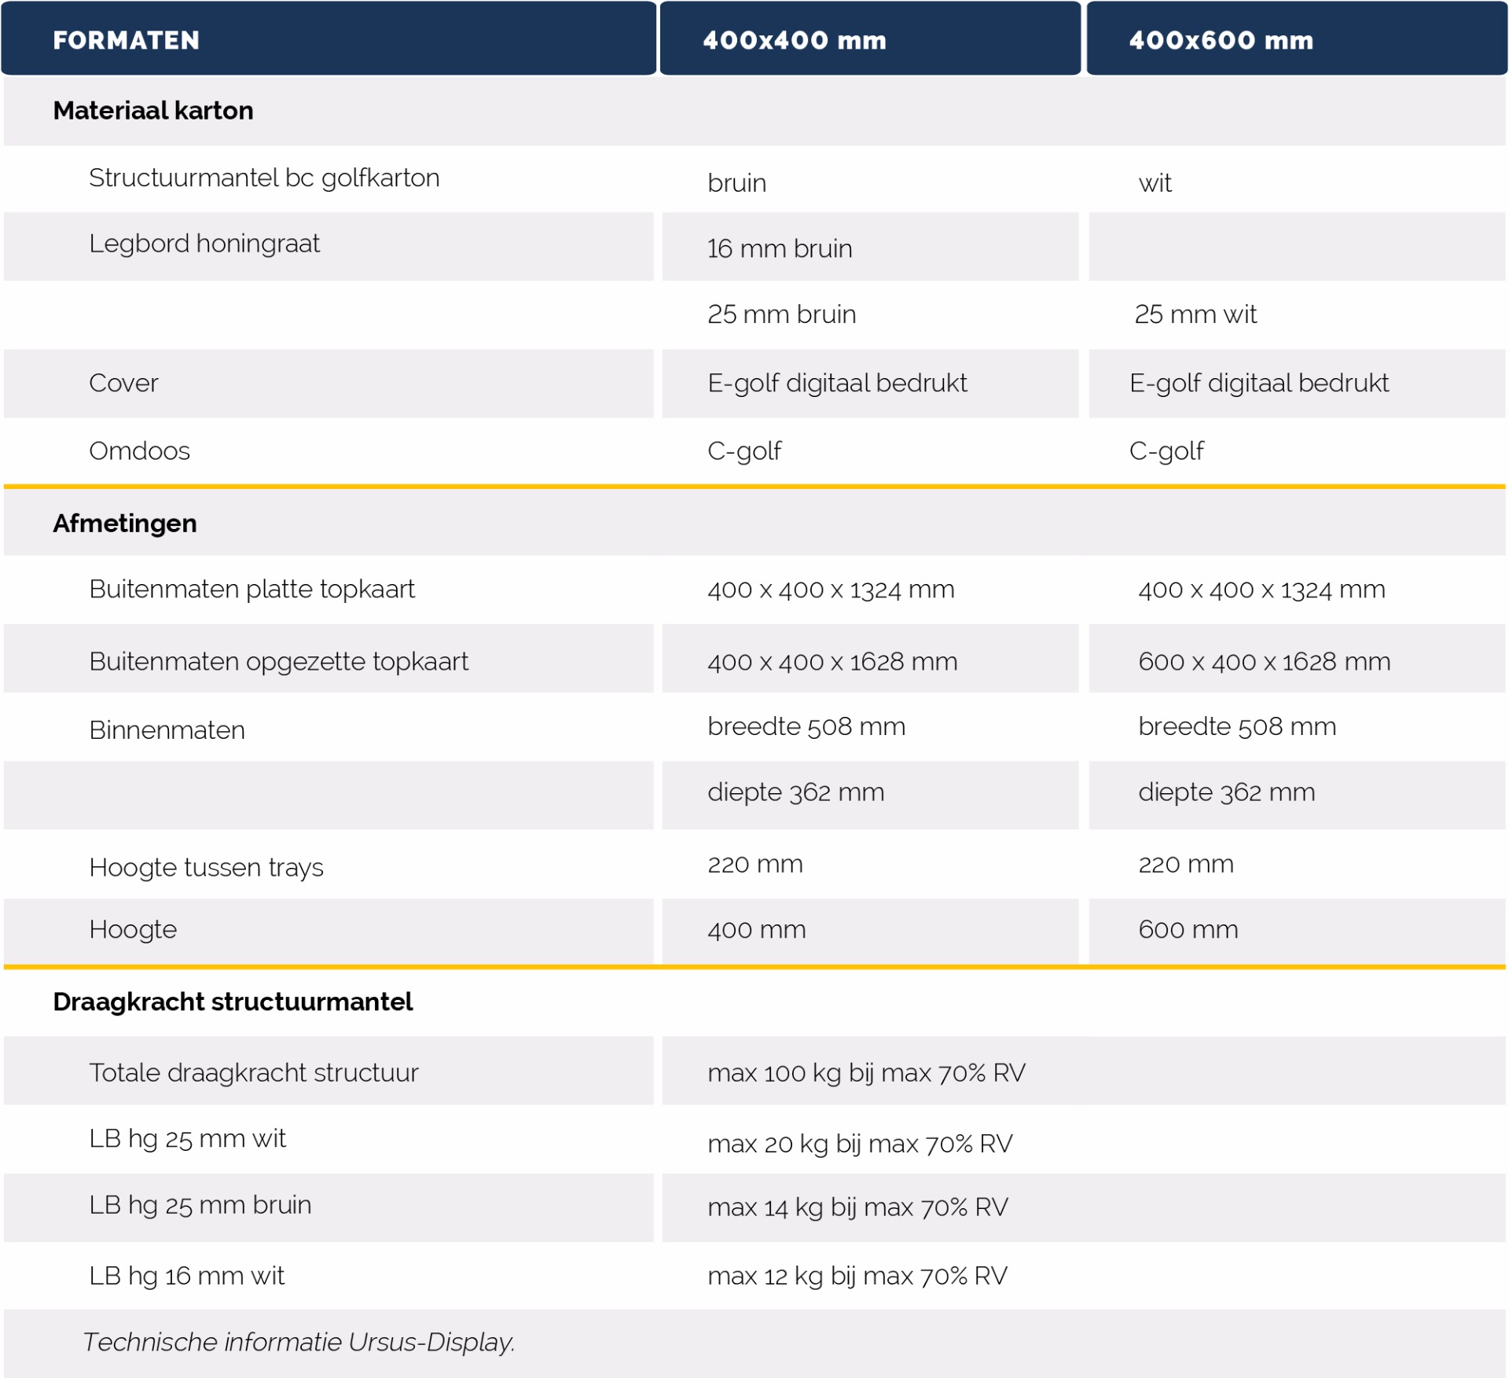Screen dimensions: 1509x1378
Task: Click the Omdoos row label
Action: tap(139, 451)
